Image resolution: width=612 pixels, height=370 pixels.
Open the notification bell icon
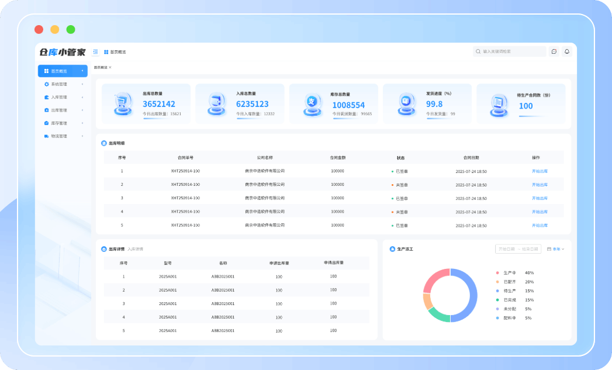pyautogui.click(x=566, y=51)
